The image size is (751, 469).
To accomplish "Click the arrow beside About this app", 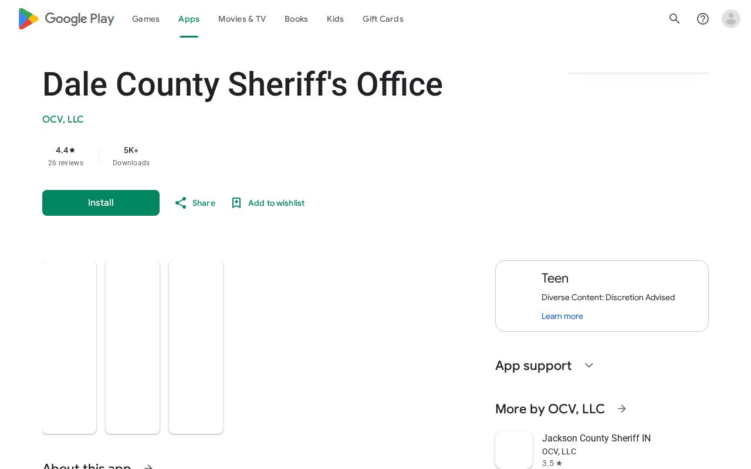I will pyautogui.click(x=148, y=467).
